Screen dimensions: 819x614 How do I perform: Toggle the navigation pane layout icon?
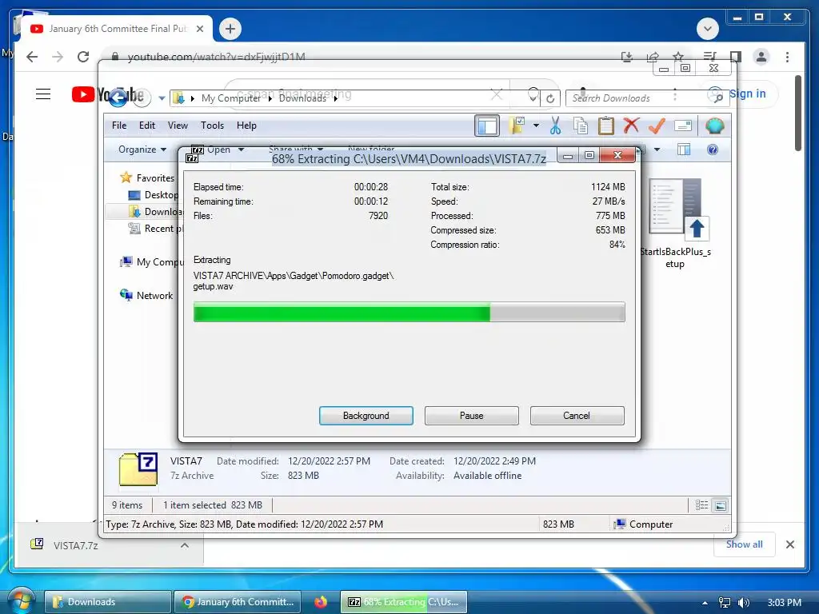pyautogui.click(x=487, y=126)
